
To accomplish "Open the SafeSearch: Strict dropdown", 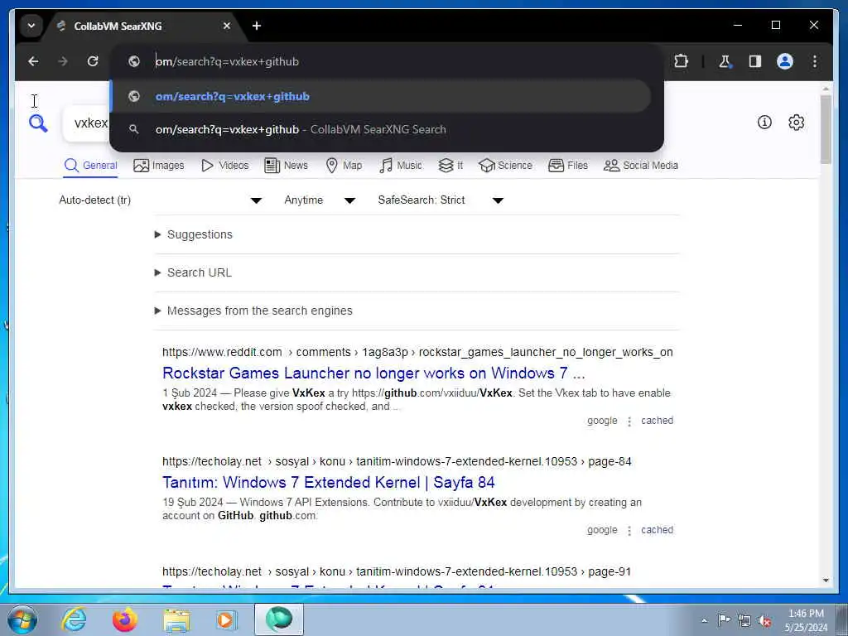I will tap(441, 200).
